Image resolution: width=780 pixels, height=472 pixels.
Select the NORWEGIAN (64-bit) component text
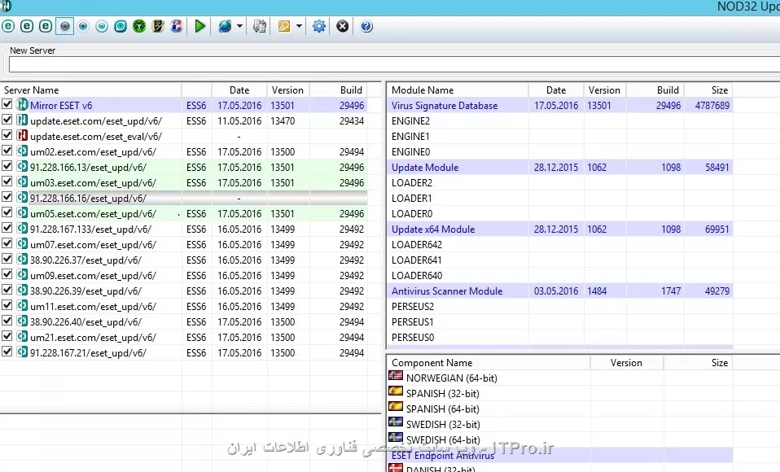(x=451, y=378)
